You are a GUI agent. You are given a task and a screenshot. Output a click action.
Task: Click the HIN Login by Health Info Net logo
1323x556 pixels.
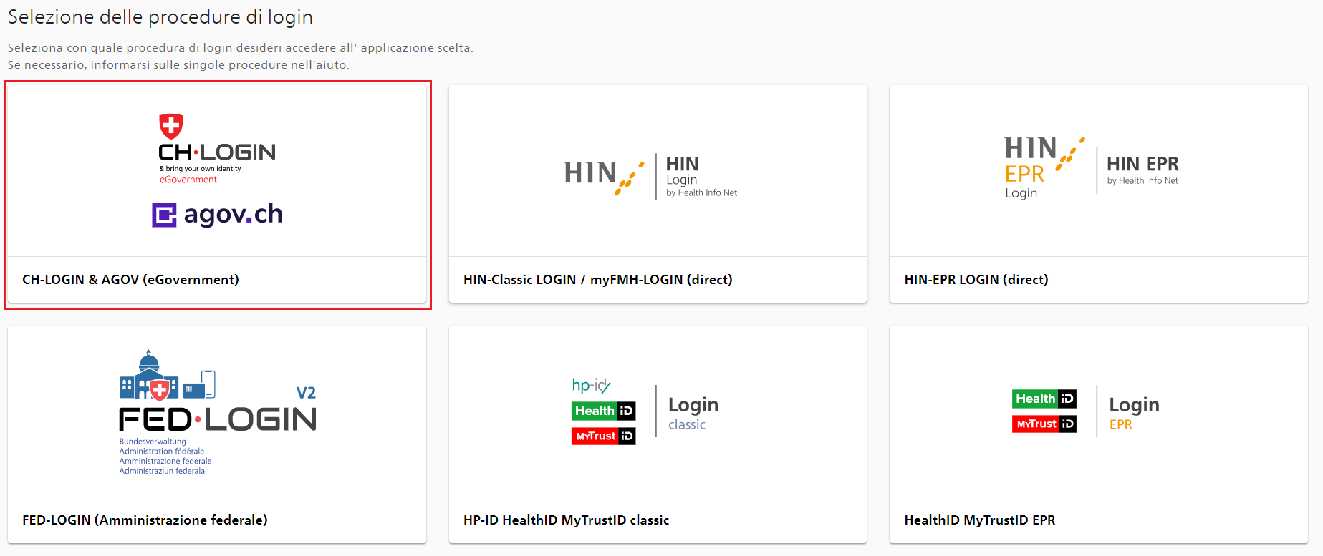(650, 176)
